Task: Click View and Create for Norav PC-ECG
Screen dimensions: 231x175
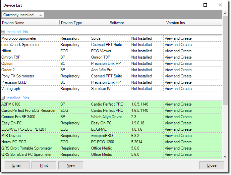Action: pos(178,142)
